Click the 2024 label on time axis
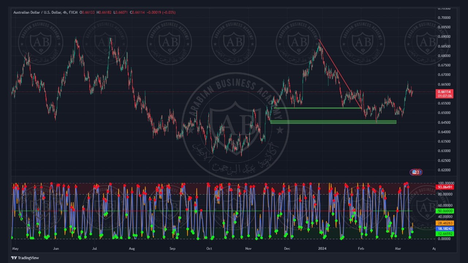Screen dimensions: 468x263 (x=322, y=249)
